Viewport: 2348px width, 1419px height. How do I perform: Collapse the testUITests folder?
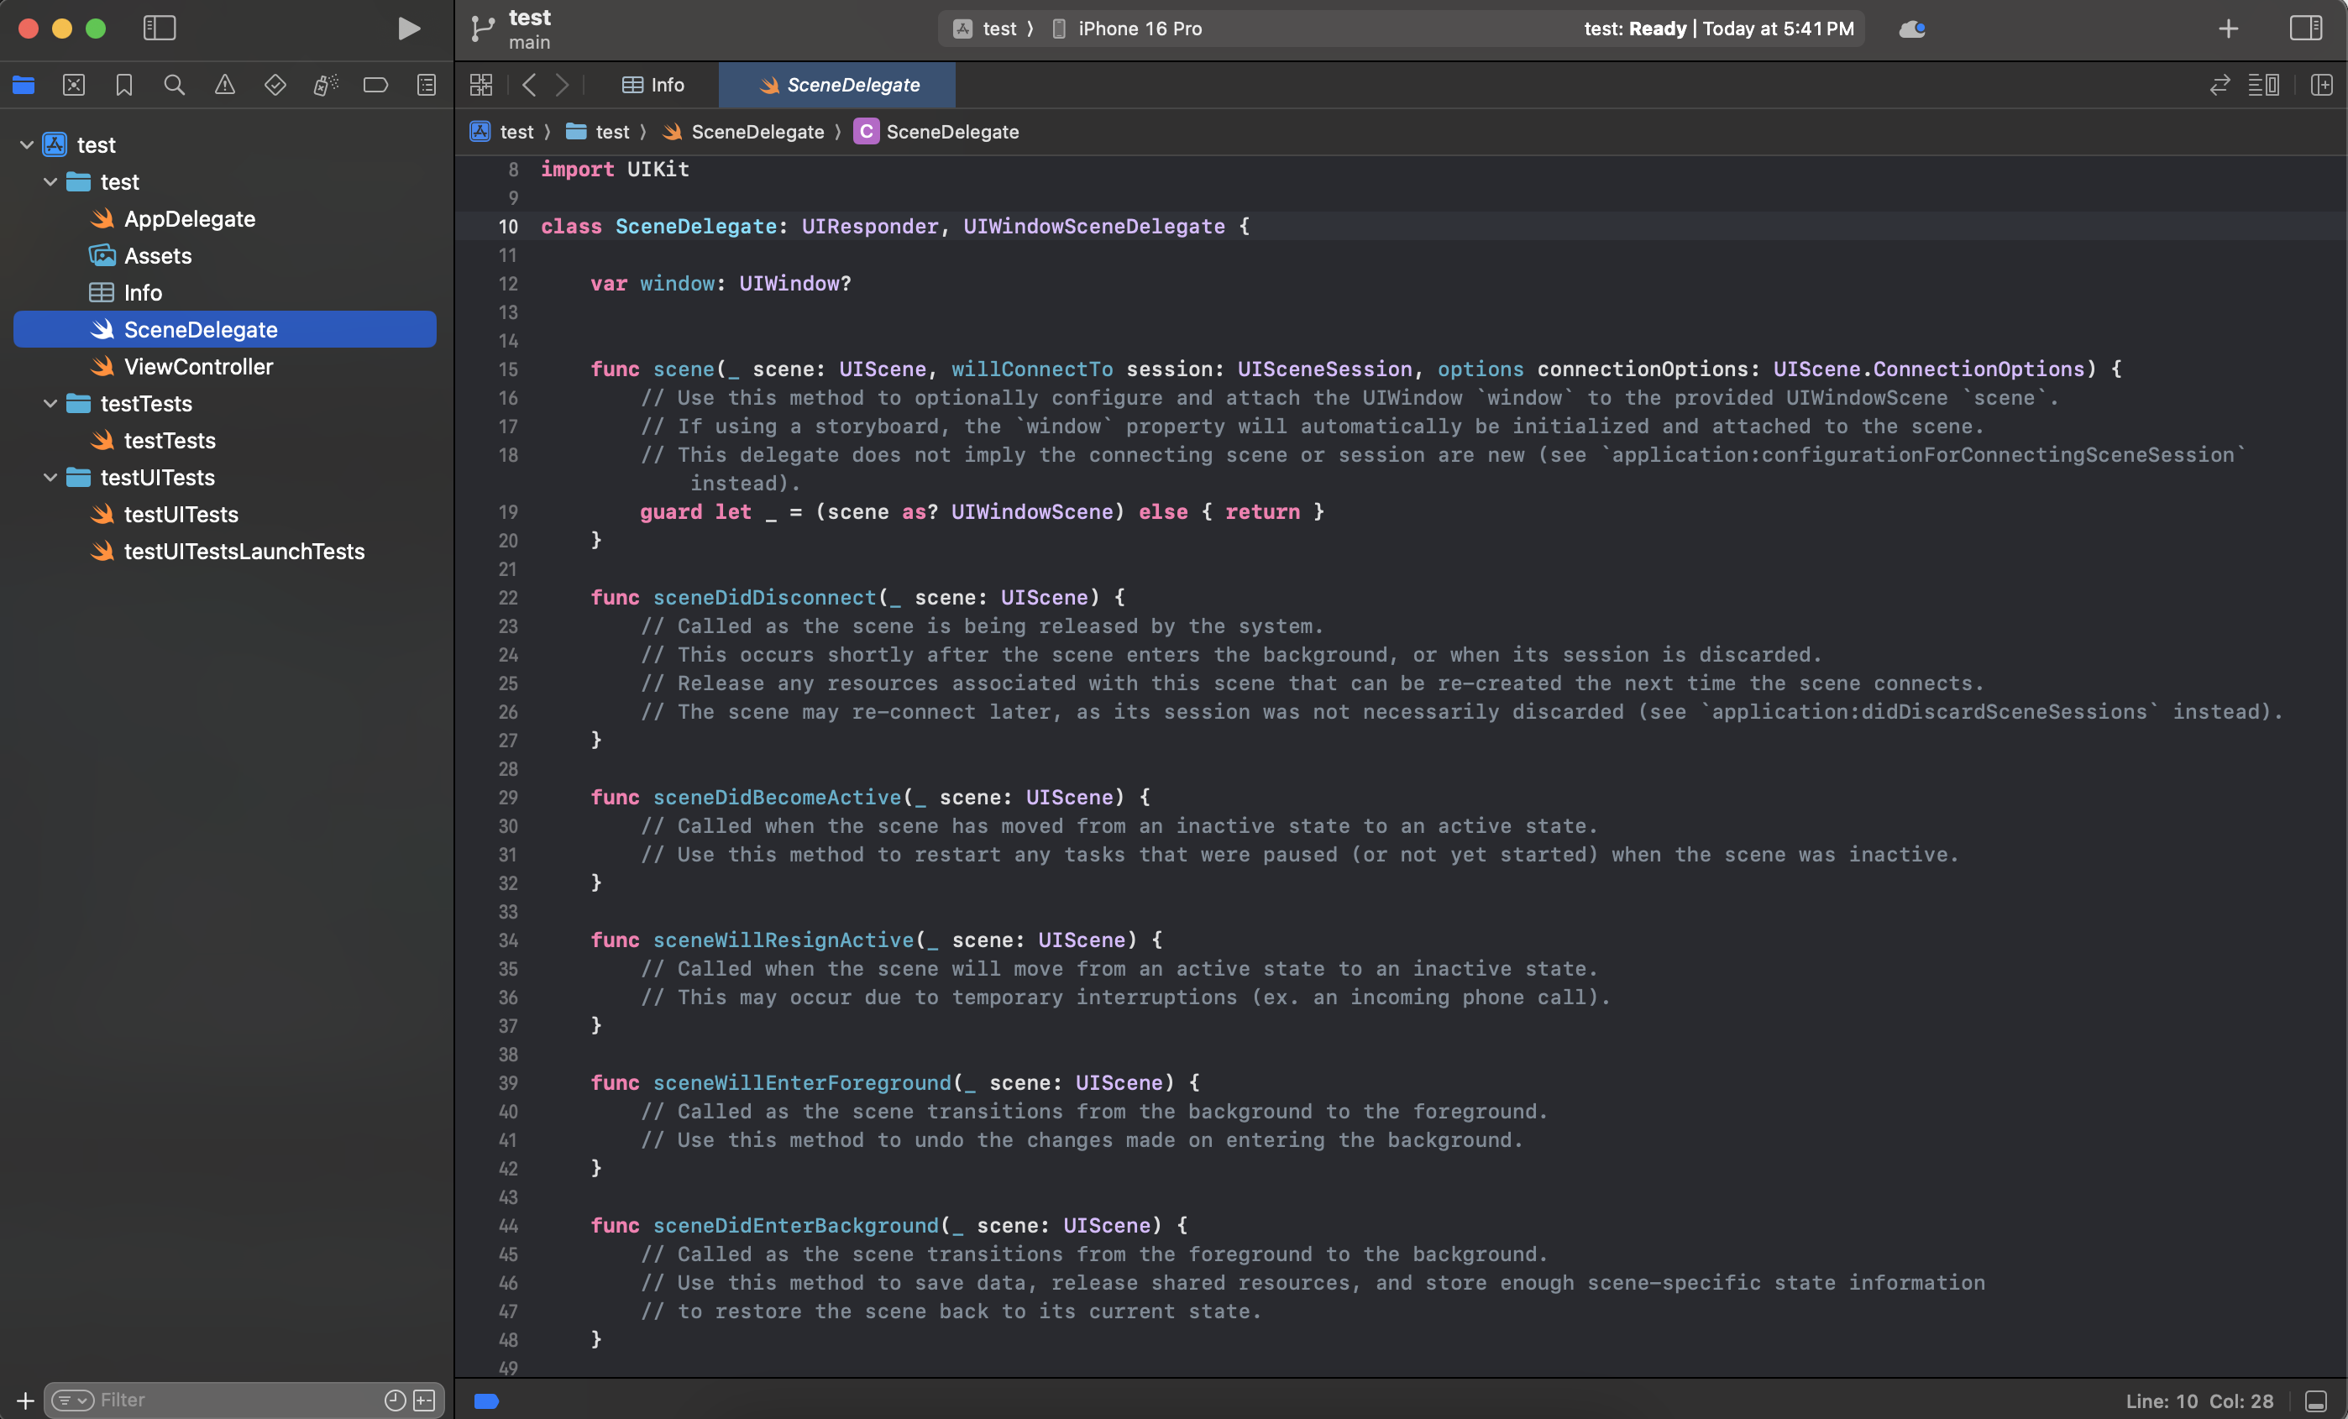(x=50, y=478)
